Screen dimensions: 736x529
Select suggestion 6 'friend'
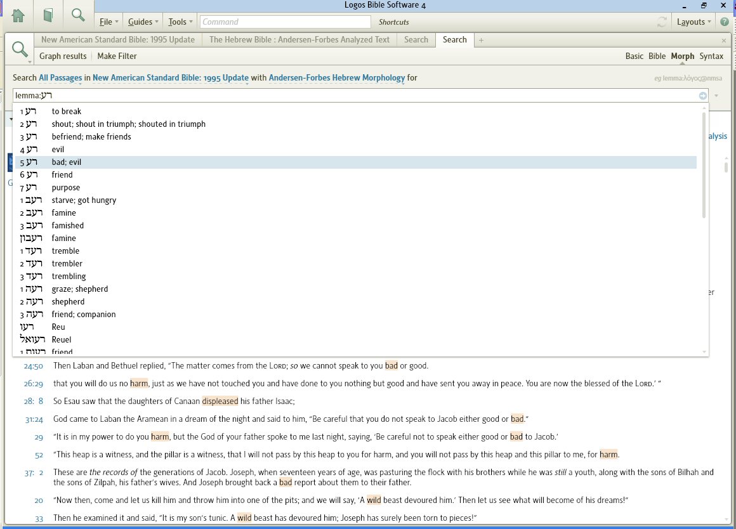[x=356, y=174]
